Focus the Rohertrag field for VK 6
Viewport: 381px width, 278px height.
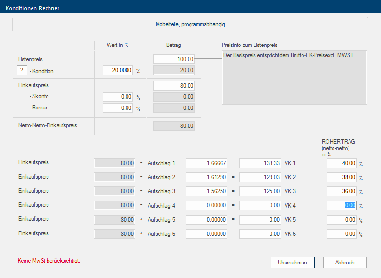[x=342, y=234]
